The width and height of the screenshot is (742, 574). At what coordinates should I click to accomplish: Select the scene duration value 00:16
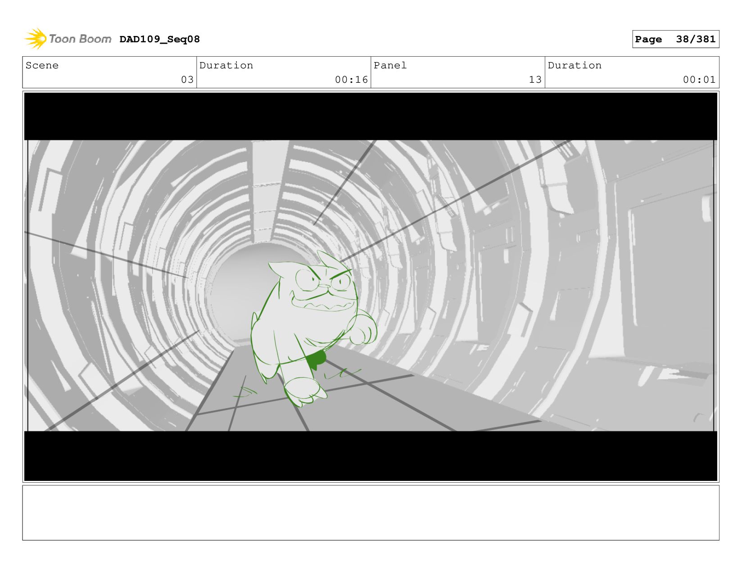351,80
